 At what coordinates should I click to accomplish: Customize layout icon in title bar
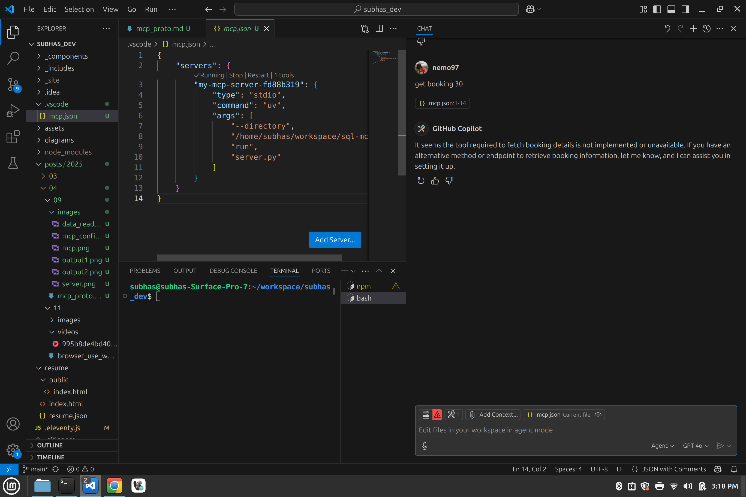tap(643, 9)
